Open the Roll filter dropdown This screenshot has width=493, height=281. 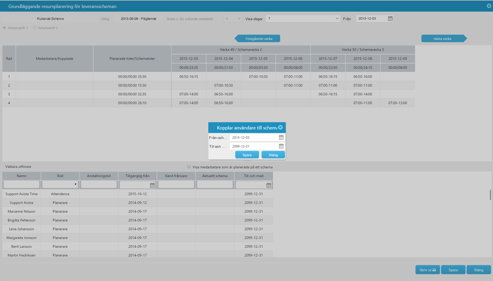pyautogui.click(x=60, y=184)
